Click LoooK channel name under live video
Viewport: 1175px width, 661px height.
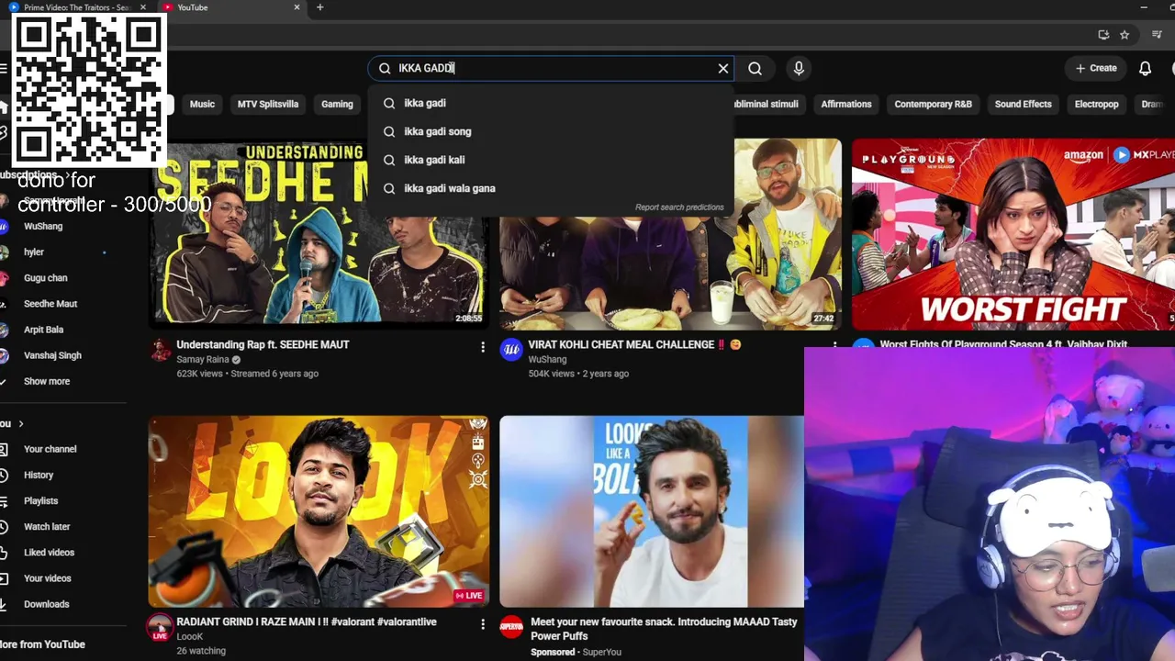190,636
